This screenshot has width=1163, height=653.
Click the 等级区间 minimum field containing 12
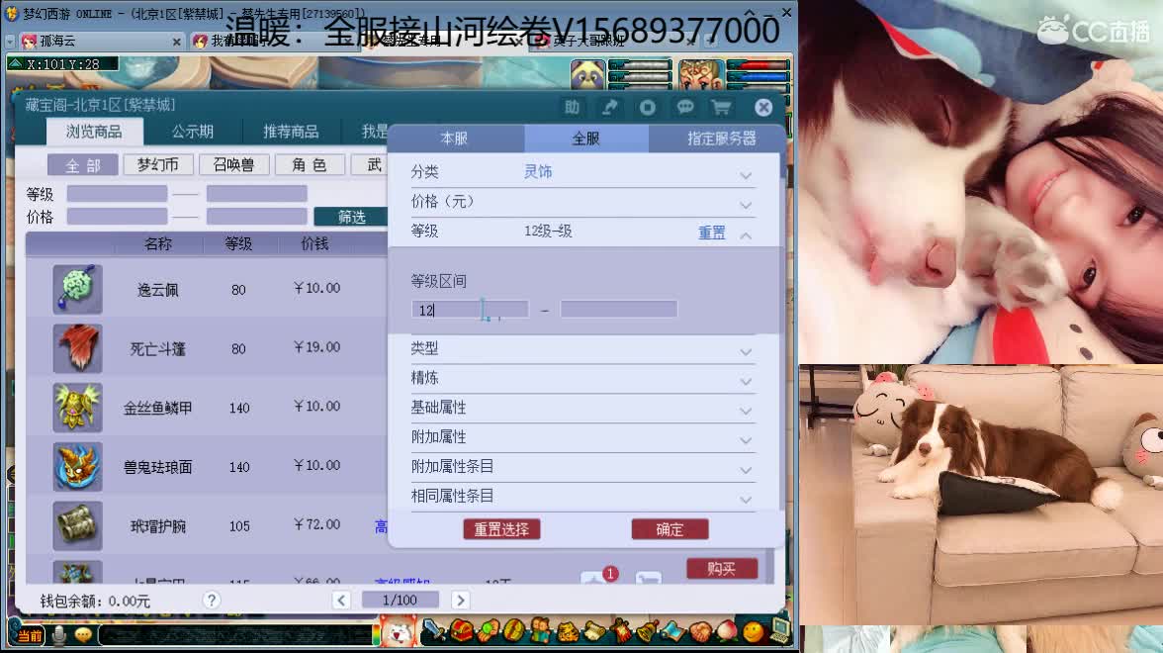click(471, 310)
